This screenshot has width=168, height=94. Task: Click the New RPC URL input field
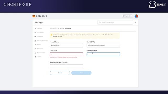pyautogui.click(x=103, y=45)
